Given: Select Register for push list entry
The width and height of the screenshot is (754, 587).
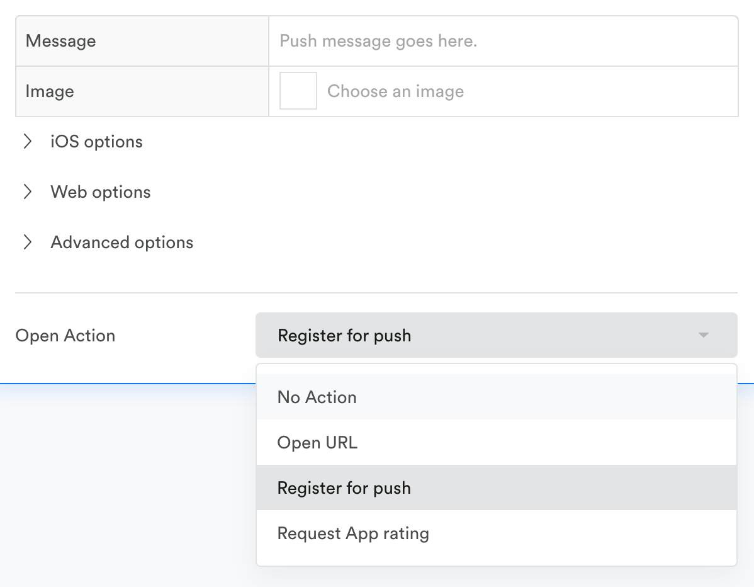Looking at the screenshot, I should pos(344,488).
